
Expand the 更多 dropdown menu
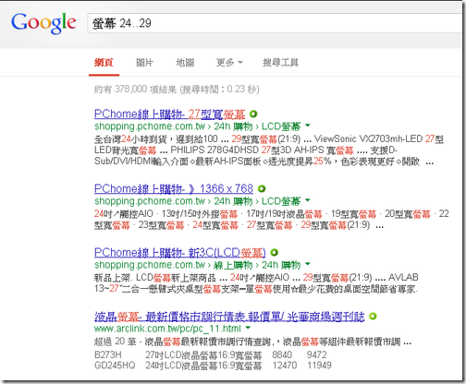pos(229,63)
